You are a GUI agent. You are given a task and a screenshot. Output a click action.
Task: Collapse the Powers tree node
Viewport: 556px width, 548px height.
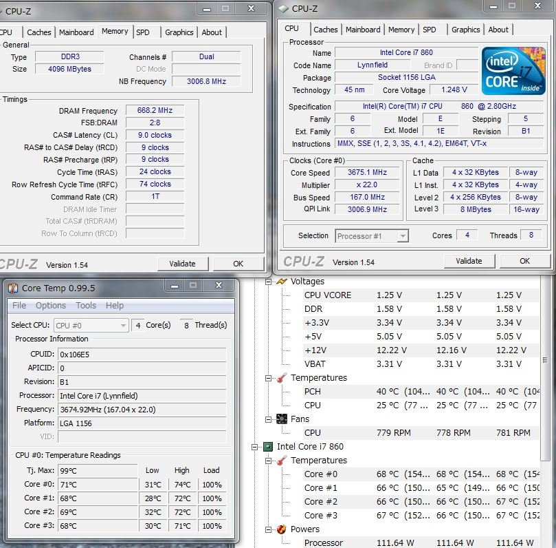click(x=269, y=529)
